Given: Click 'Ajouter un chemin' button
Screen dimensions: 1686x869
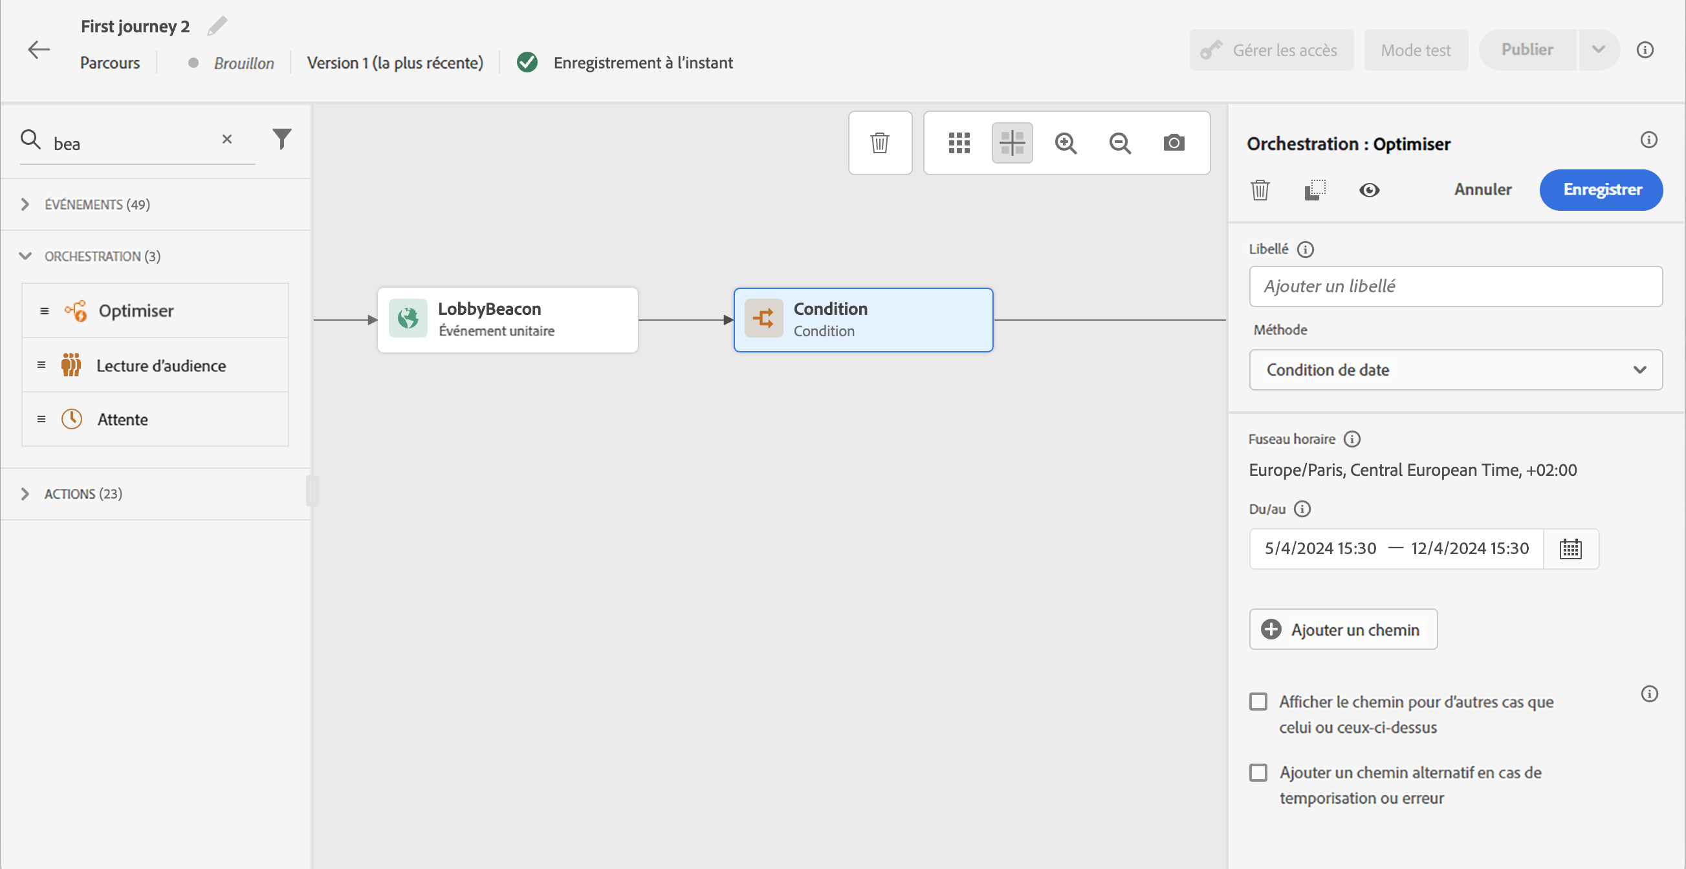Looking at the screenshot, I should (1342, 629).
